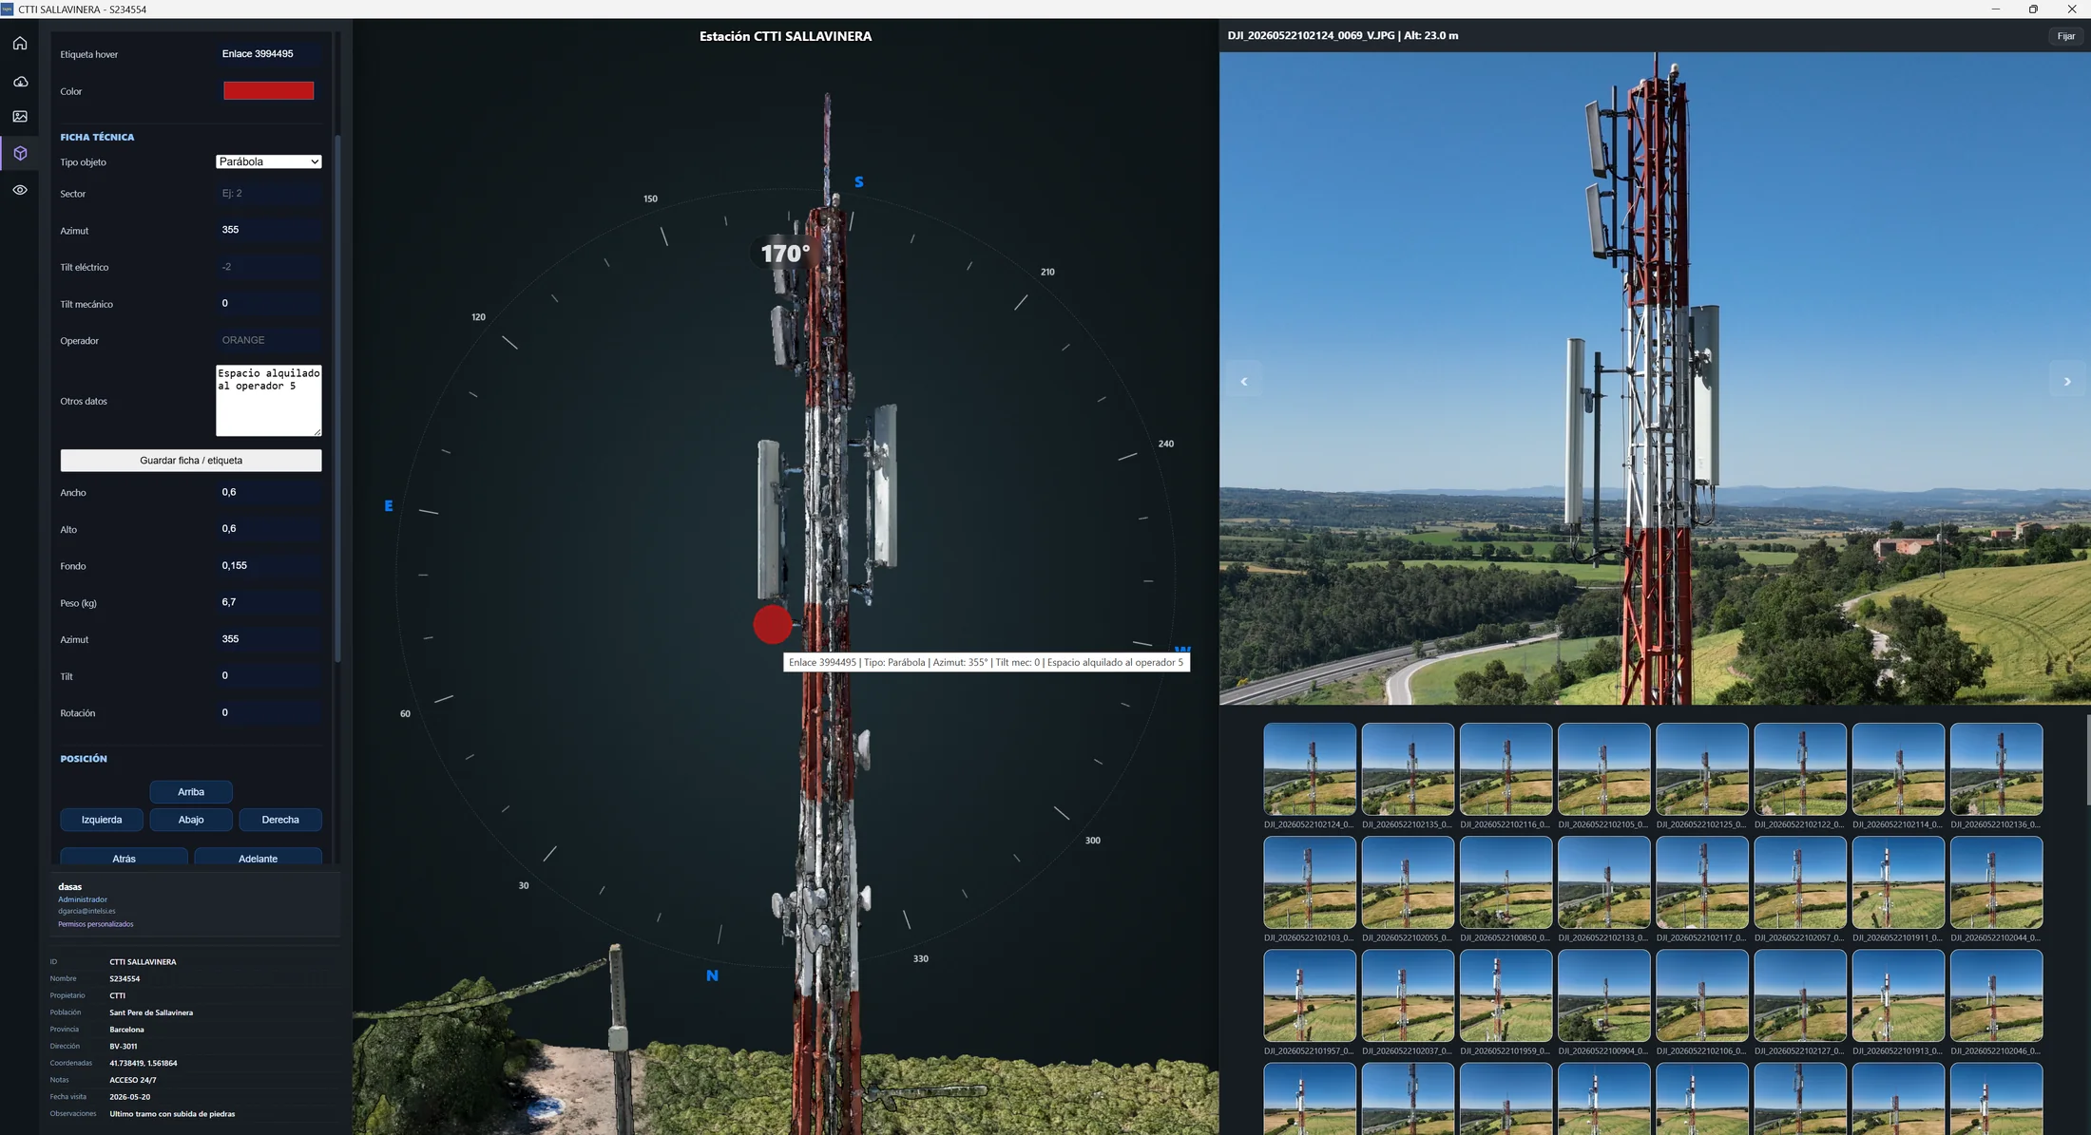
Task: Click the Otros datos text area
Action: 269,401
